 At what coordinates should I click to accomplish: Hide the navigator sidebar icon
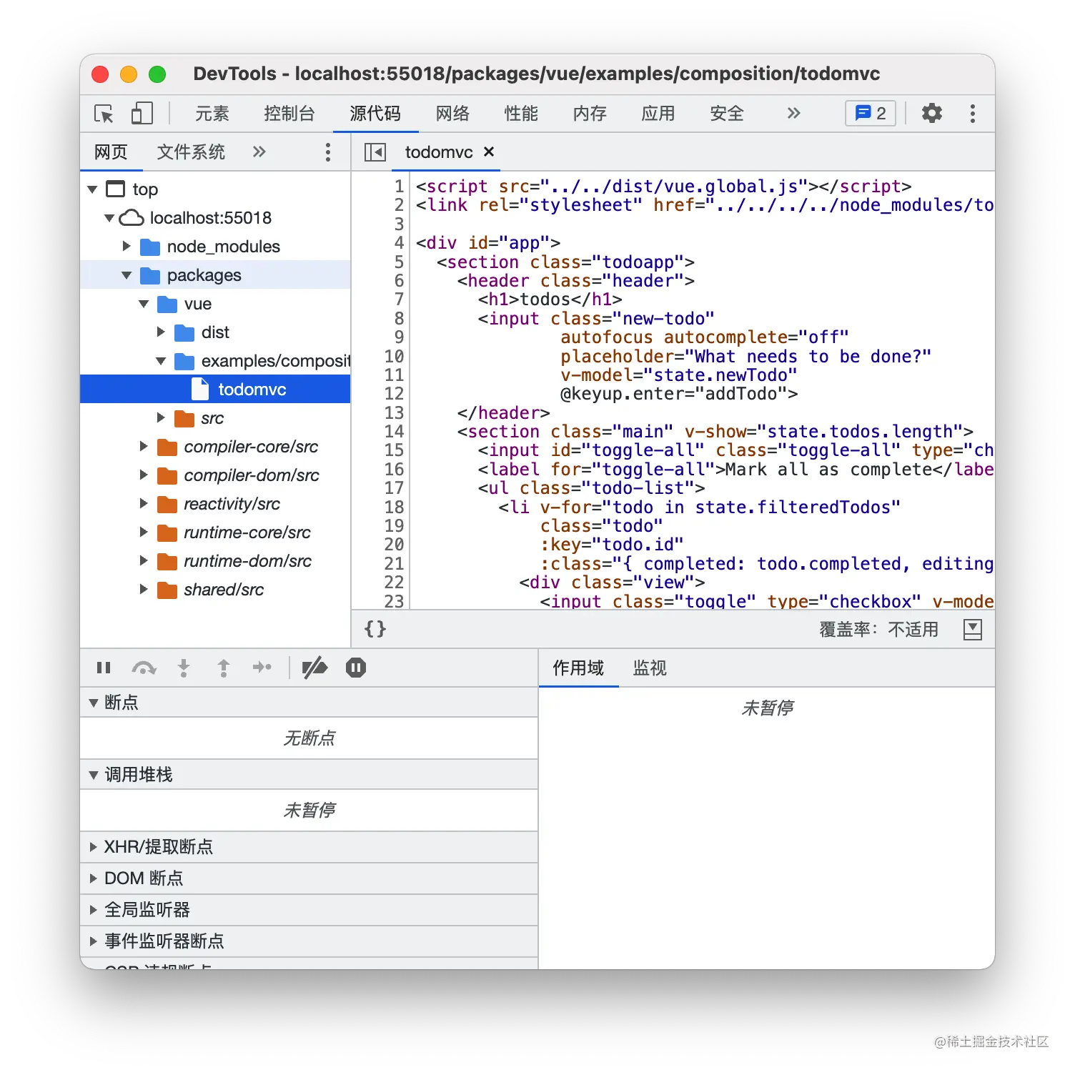point(375,152)
